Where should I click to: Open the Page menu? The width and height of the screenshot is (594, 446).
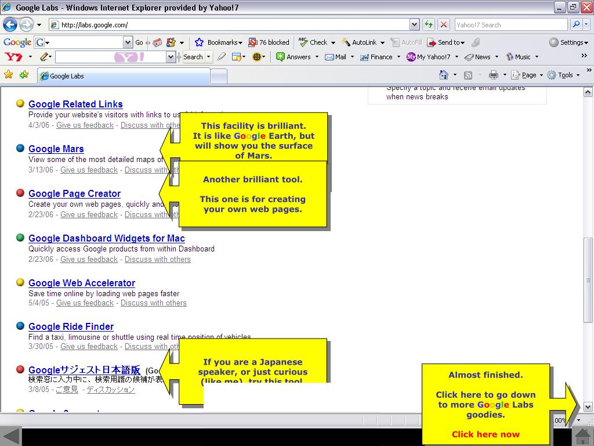527,75
